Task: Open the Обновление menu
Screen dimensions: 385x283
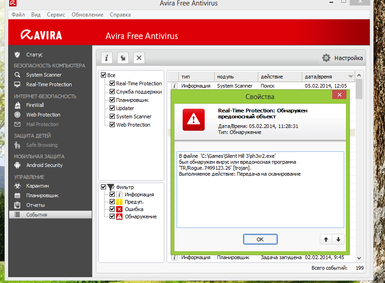Action: pos(87,15)
